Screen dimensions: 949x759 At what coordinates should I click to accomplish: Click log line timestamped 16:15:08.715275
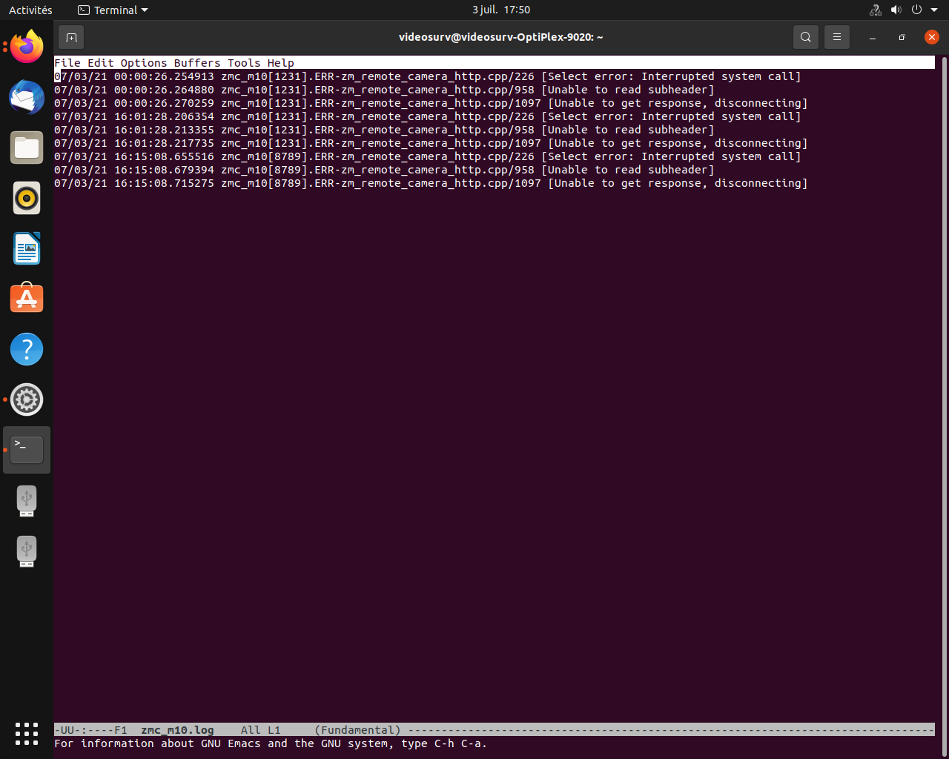click(x=431, y=183)
